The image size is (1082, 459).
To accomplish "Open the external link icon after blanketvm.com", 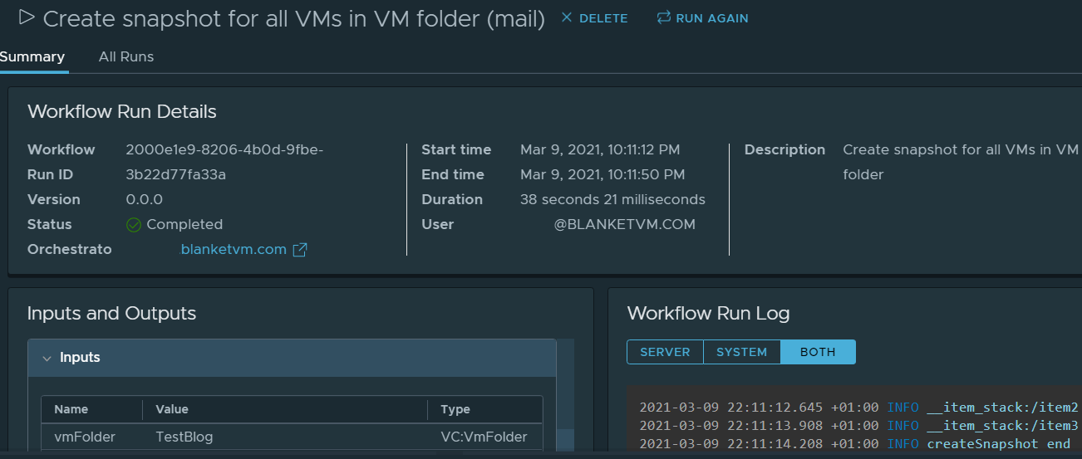I will (300, 250).
